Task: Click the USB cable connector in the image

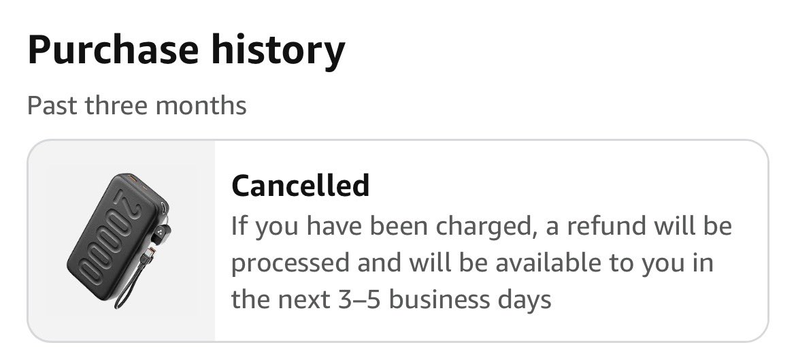Action: coord(152,243)
